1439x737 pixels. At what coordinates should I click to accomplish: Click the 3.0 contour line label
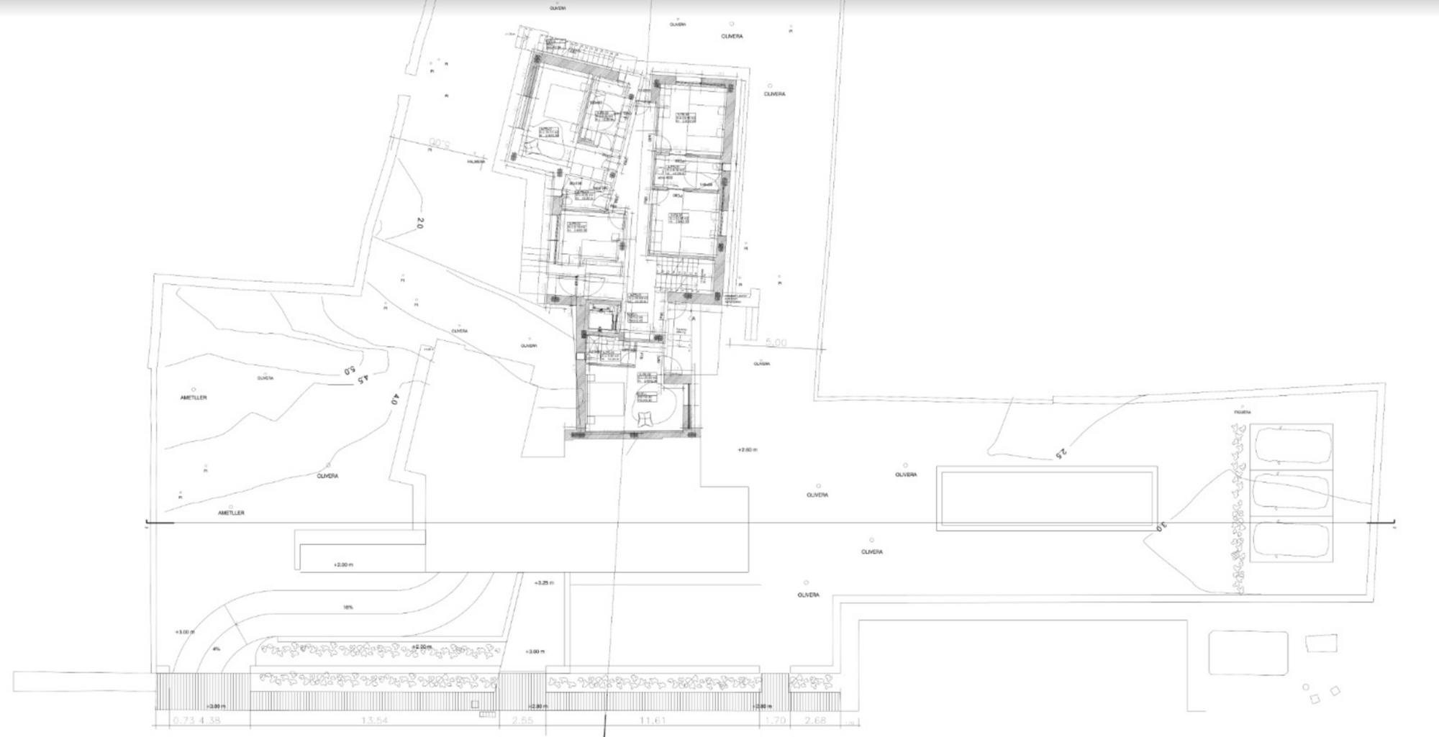(x=1161, y=526)
